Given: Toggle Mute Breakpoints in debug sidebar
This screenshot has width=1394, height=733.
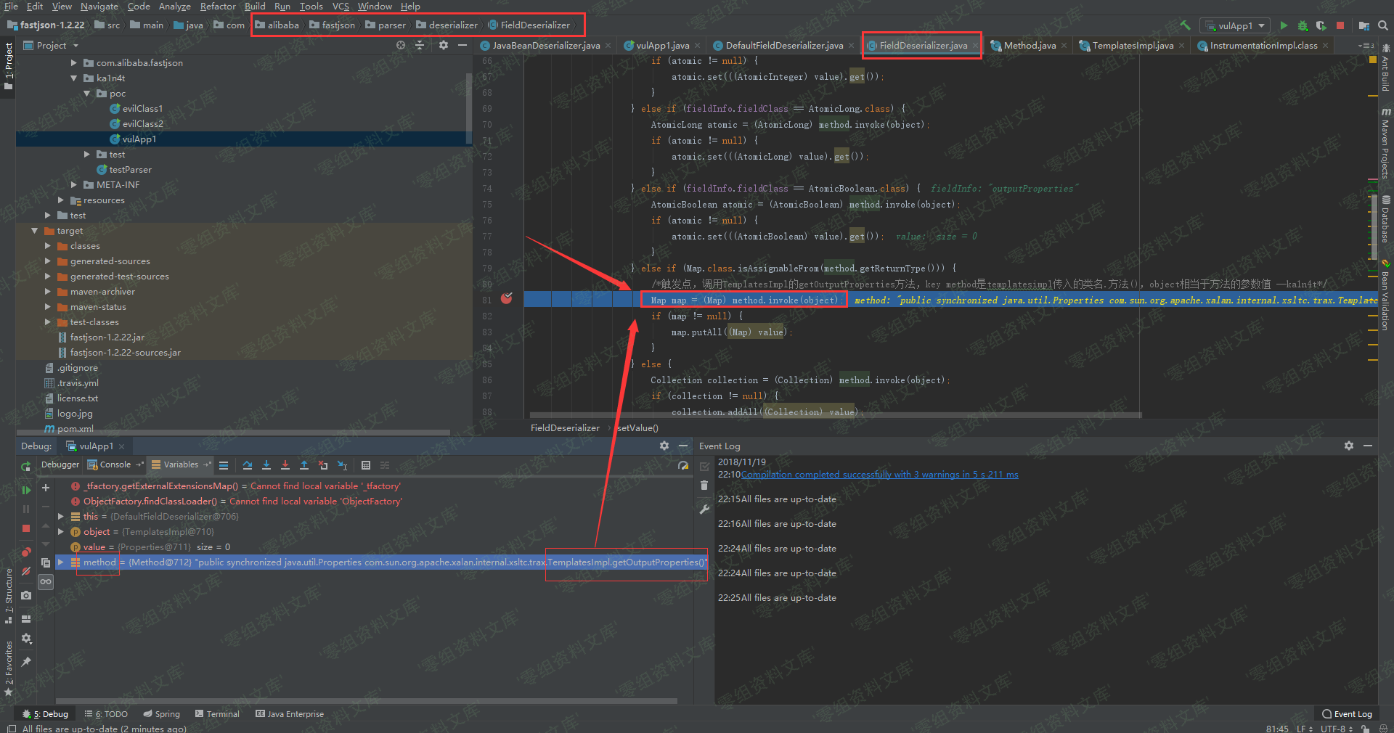Looking at the screenshot, I should tap(26, 572).
